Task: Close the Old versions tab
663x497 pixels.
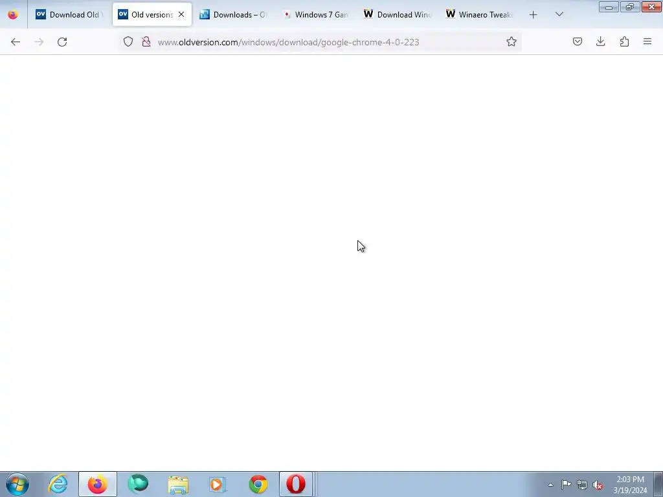Action: (x=181, y=14)
